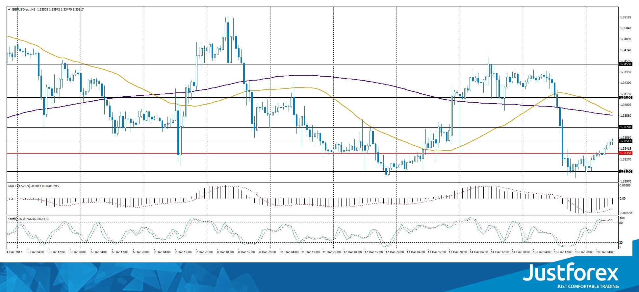The height and width of the screenshot is (292, 639).
Task: Click the current price tag 1.33517
Action: pos(626,141)
